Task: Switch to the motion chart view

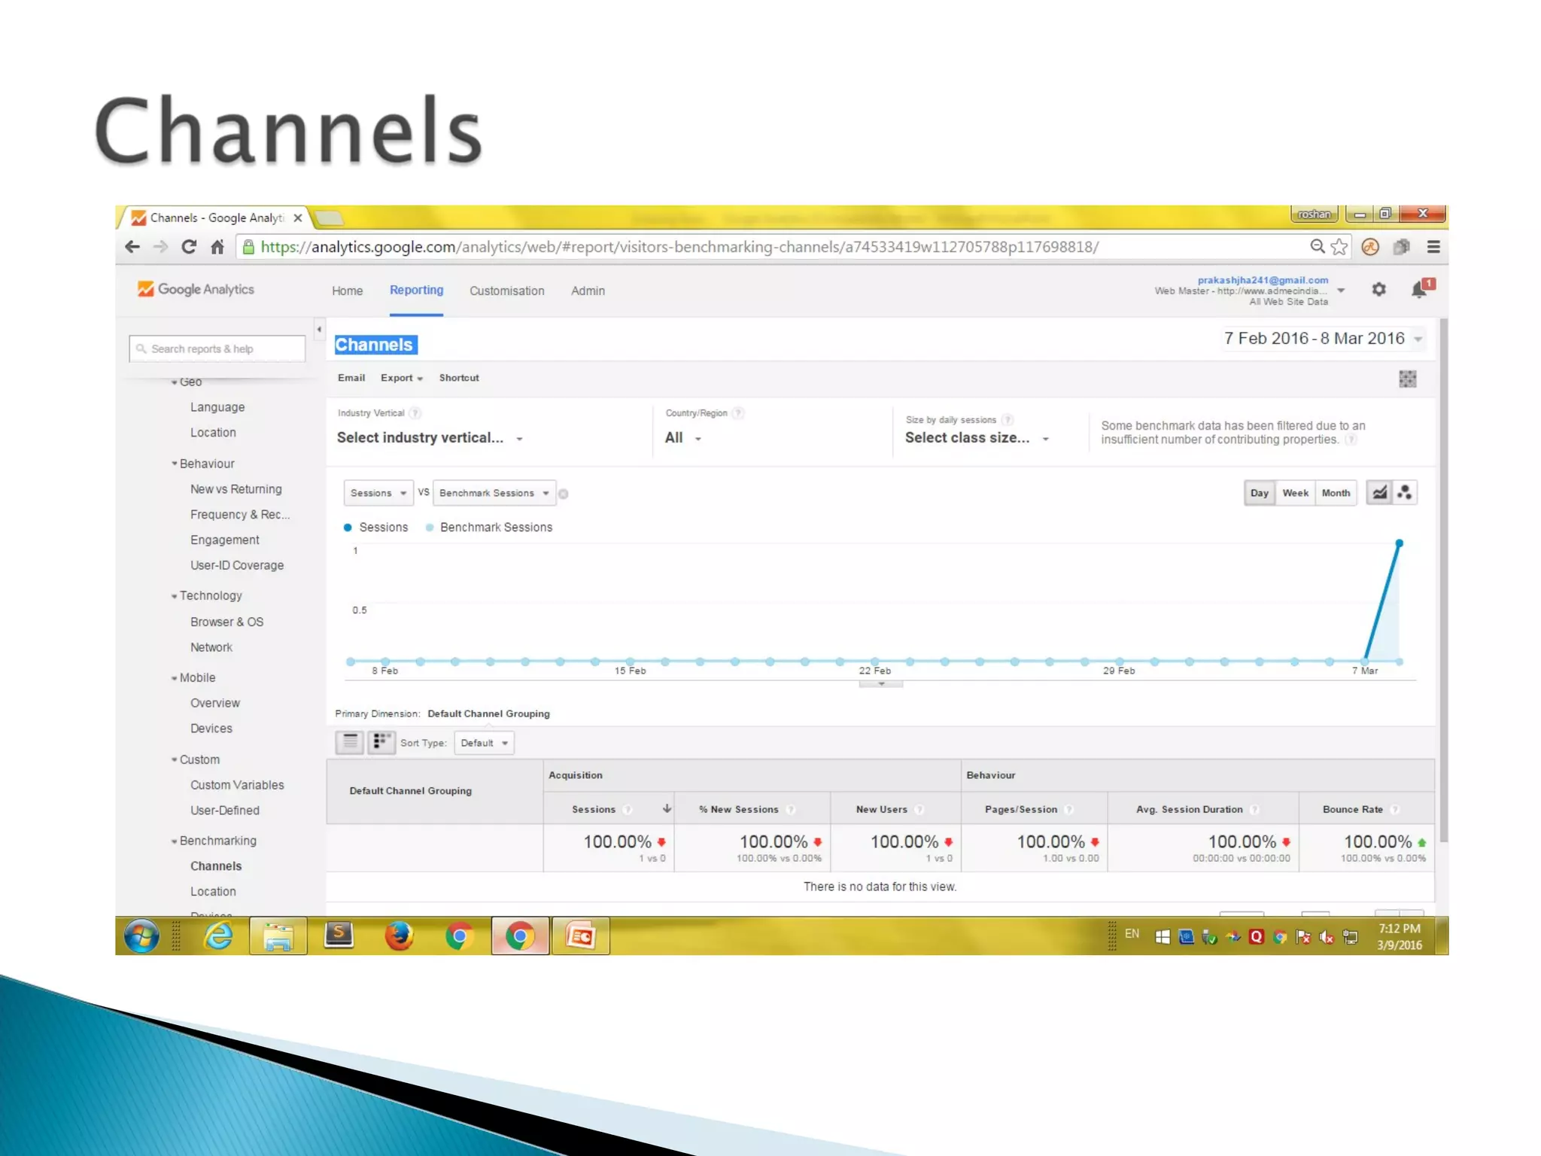Action: 1405,493
